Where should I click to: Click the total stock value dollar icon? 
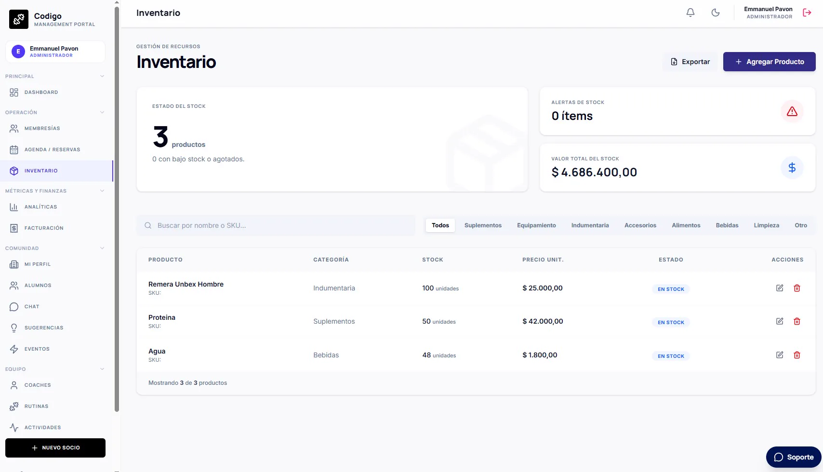(x=792, y=168)
